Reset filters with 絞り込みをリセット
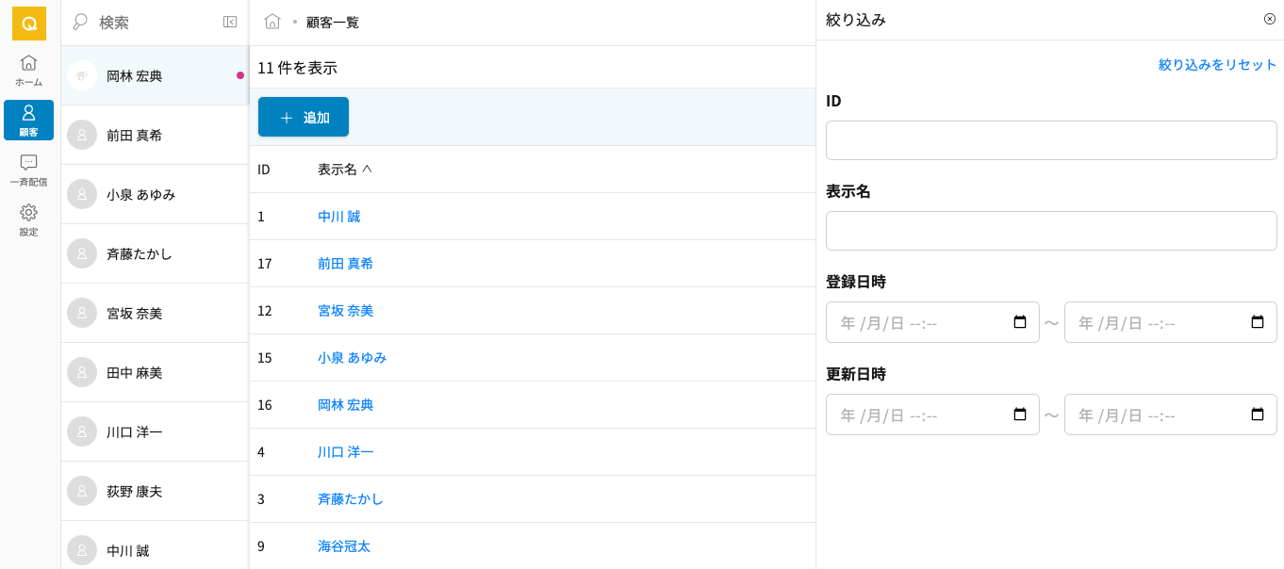The width and height of the screenshot is (1284, 569). [1217, 65]
